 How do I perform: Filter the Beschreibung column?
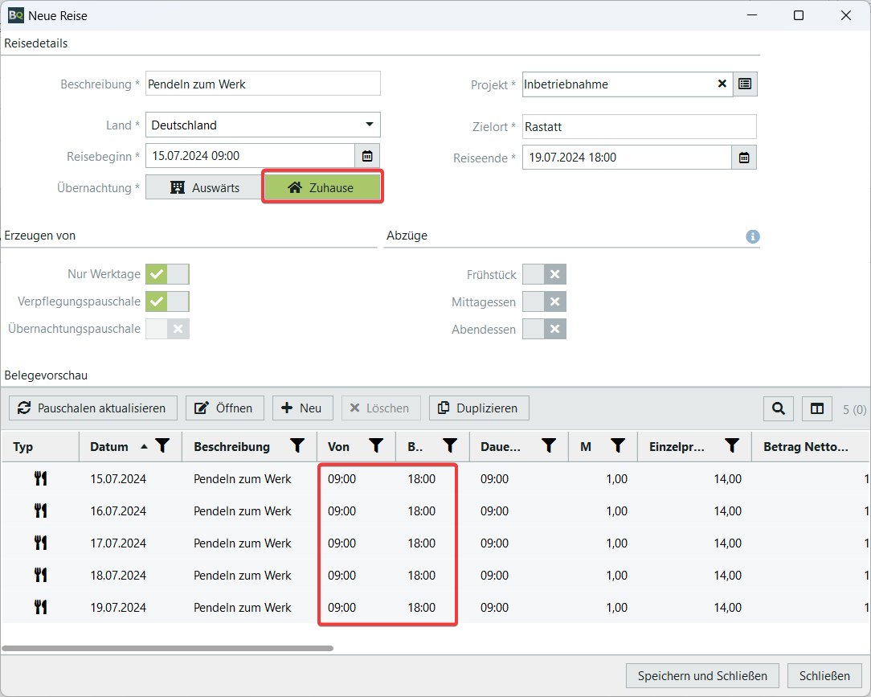pos(297,445)
